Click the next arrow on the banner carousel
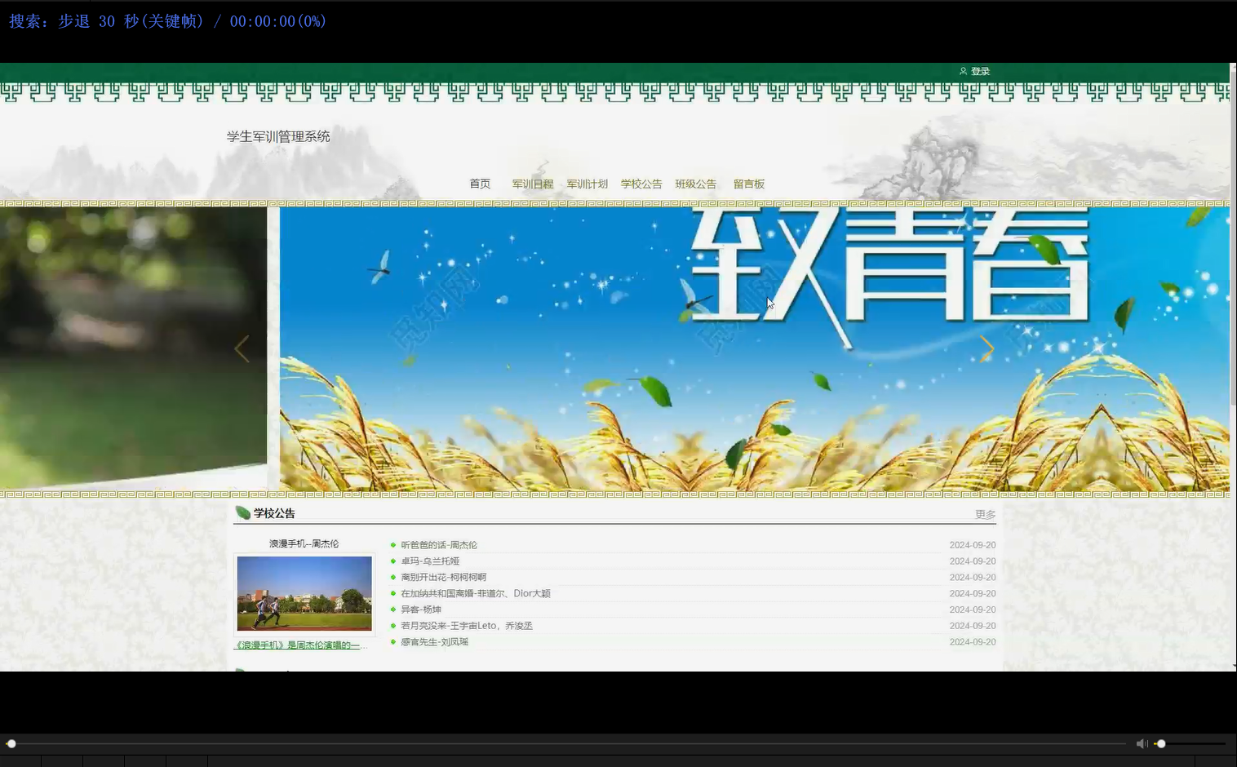This screenshot has height=767, width=1237. [x=987, y=348]
